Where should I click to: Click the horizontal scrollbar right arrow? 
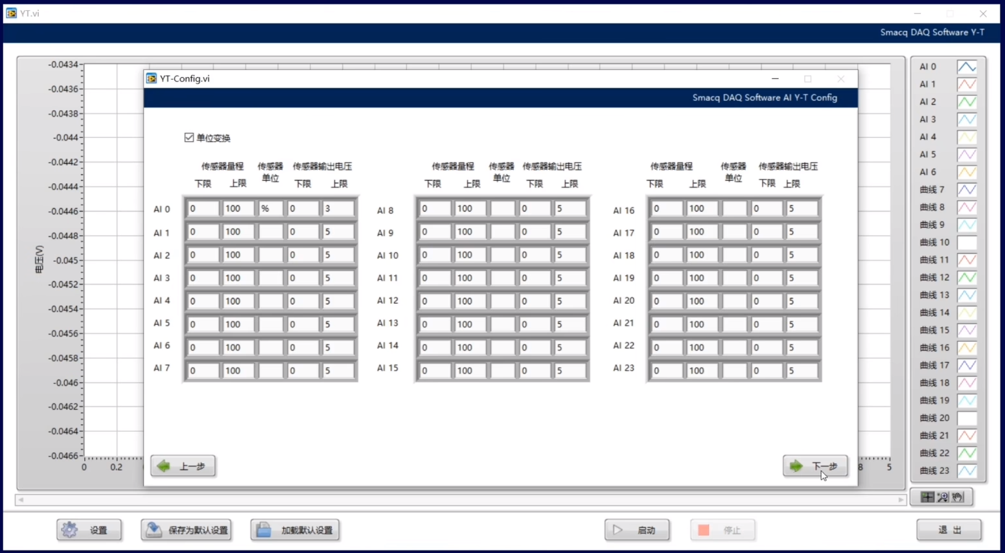[901, 500]
